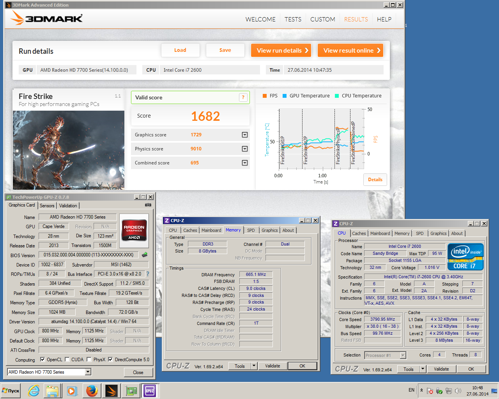Click the GPU-Z BIOS save chip icon
The height and width of the screenshot is (399, 499).
[145, 255]
